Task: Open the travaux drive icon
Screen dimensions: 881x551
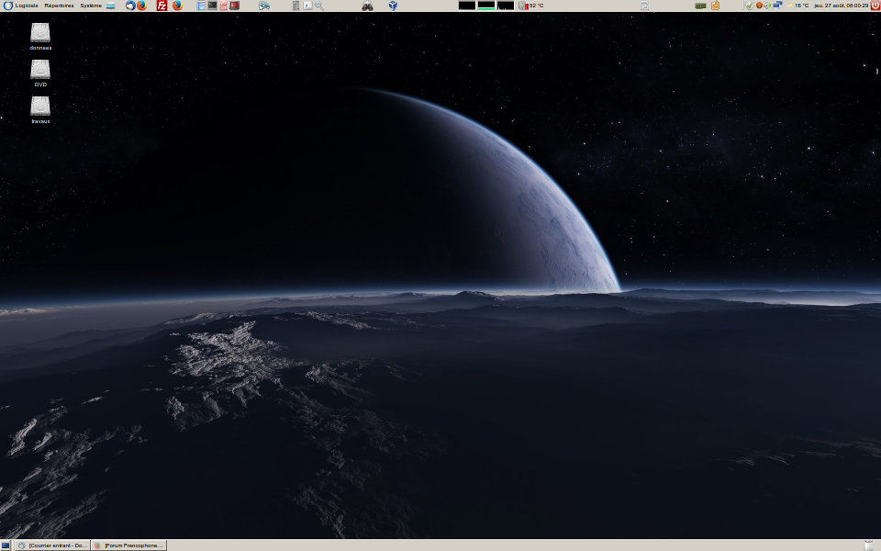Action: coord(40,109)
